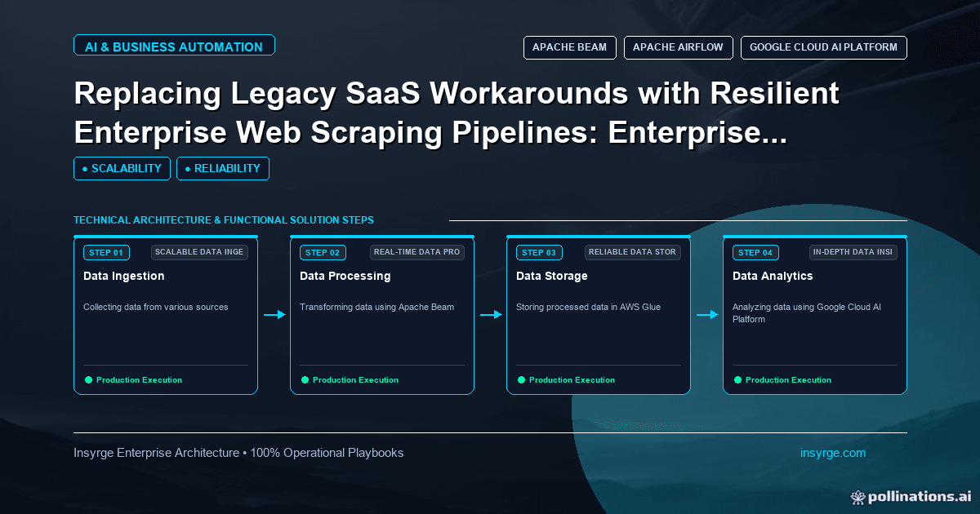
Task: Click the Data Analytics card title
Action: [x=773, y=276]
